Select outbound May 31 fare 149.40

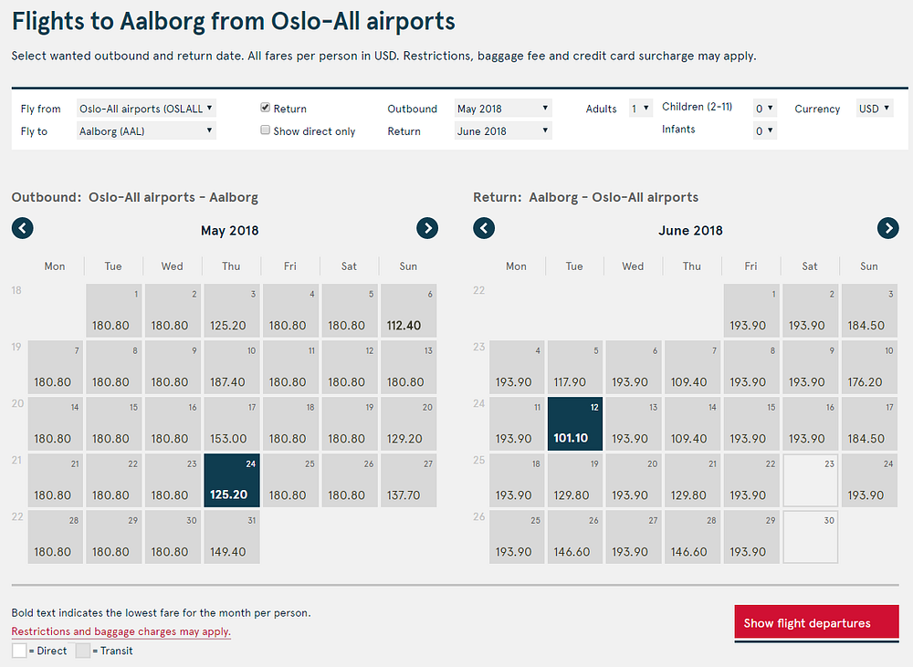click(232, 537)
